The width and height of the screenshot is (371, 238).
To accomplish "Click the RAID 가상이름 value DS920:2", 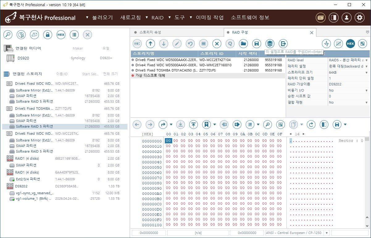I will pos(348,84).
